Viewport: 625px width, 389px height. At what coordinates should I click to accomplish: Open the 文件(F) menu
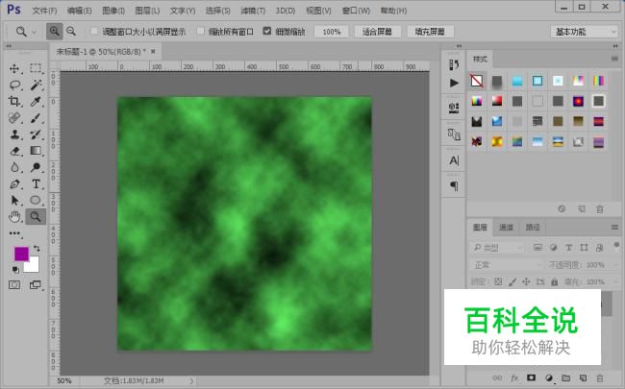(44, 11)
